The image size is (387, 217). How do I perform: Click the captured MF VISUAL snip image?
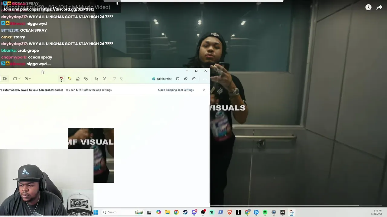tap(91, 155)
